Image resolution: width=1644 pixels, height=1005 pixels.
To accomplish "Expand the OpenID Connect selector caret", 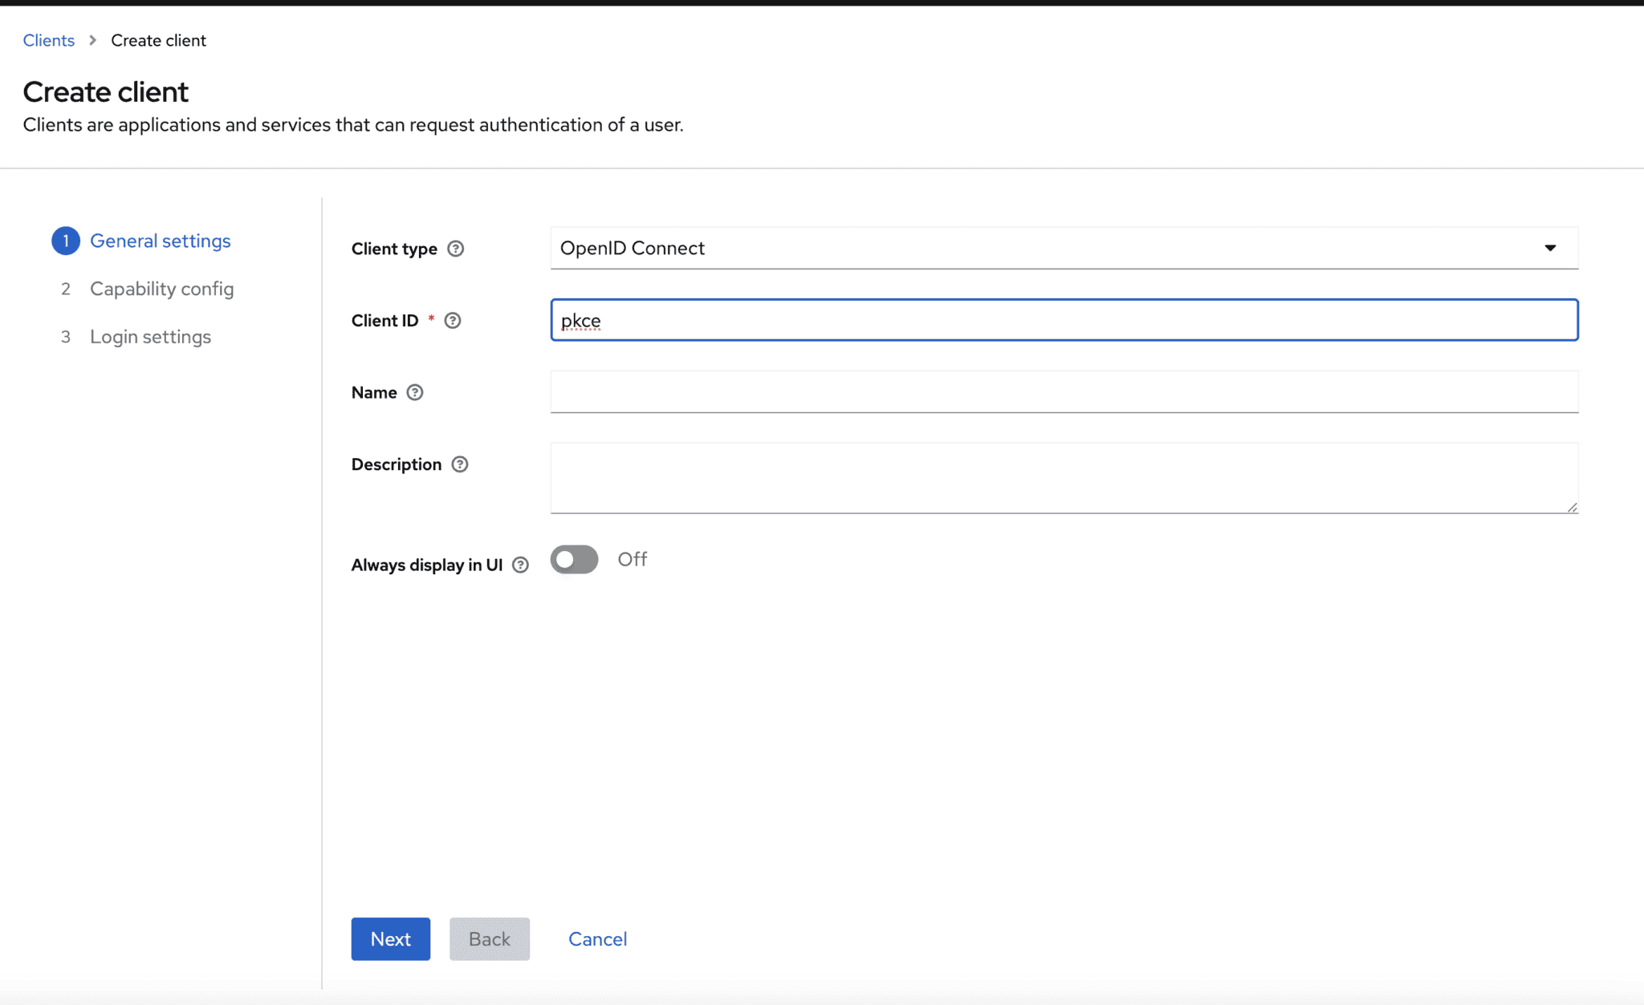I will pos(1551,248).
